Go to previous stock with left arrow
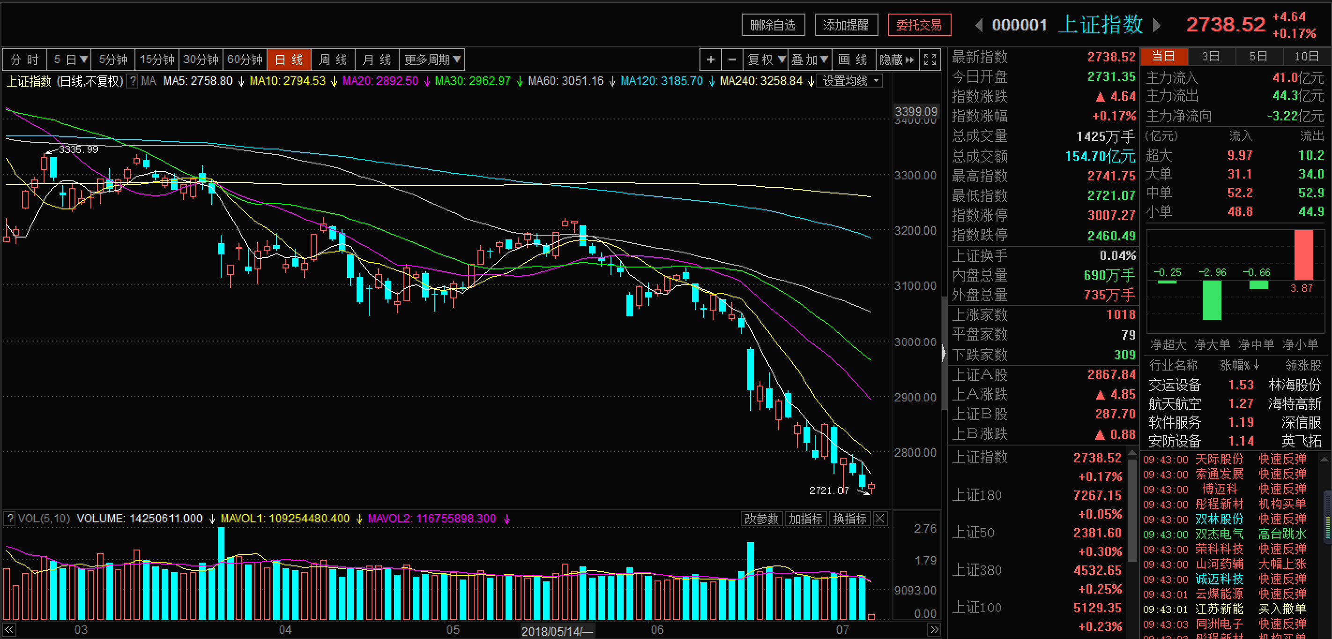The width and height of the screenshot is (1332, 639). pos(978,25)
